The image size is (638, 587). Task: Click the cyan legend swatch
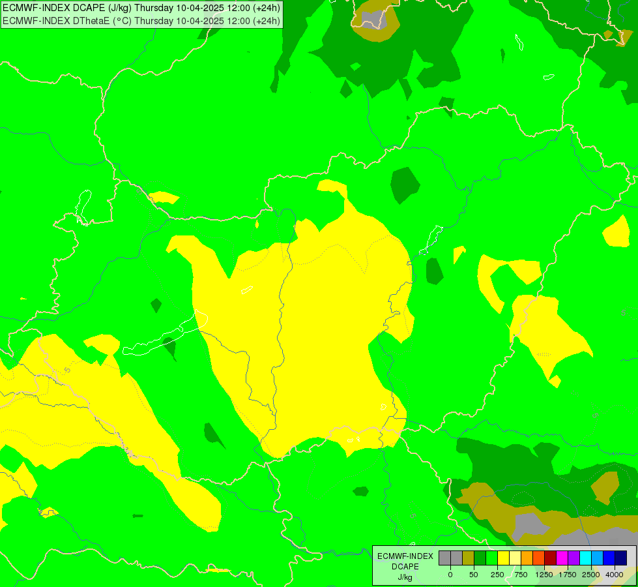pos(585,558)
